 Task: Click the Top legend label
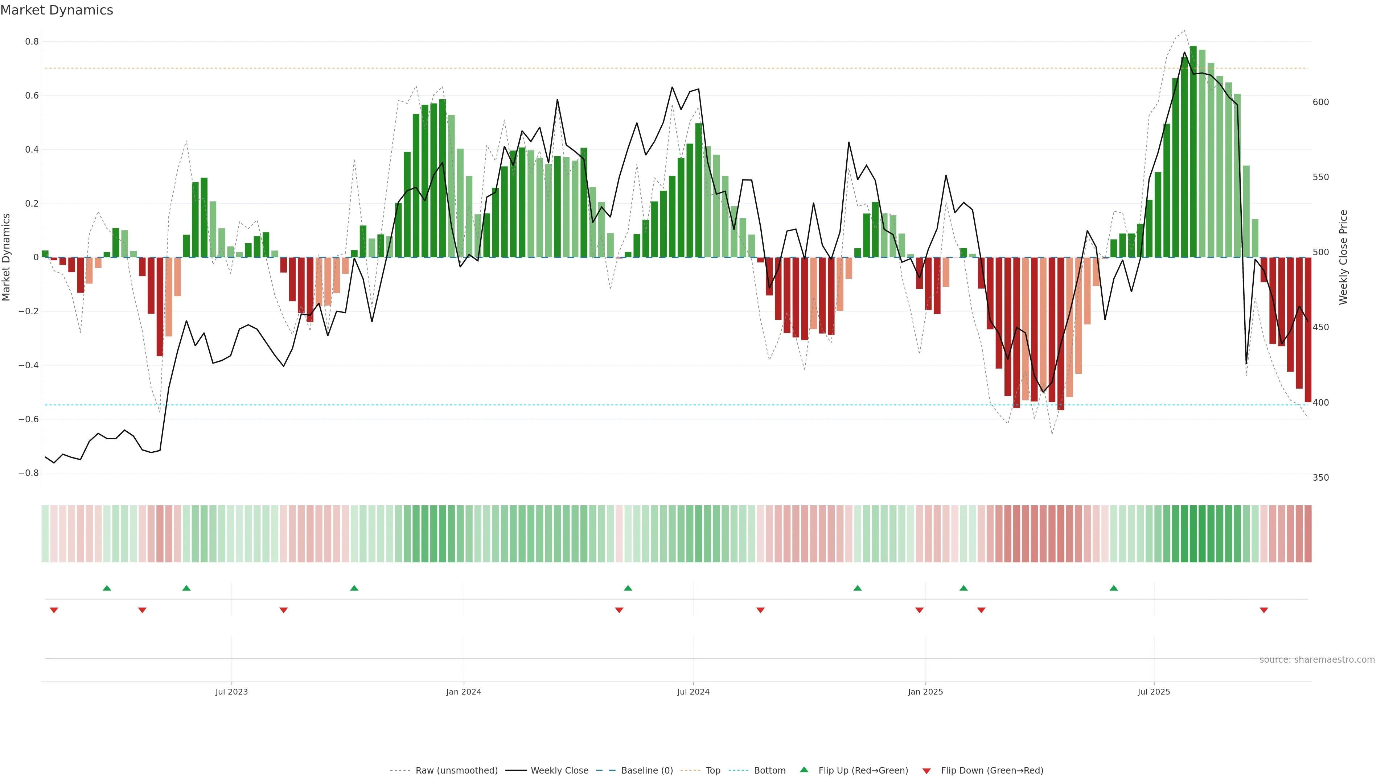click(x=713, y=771)
